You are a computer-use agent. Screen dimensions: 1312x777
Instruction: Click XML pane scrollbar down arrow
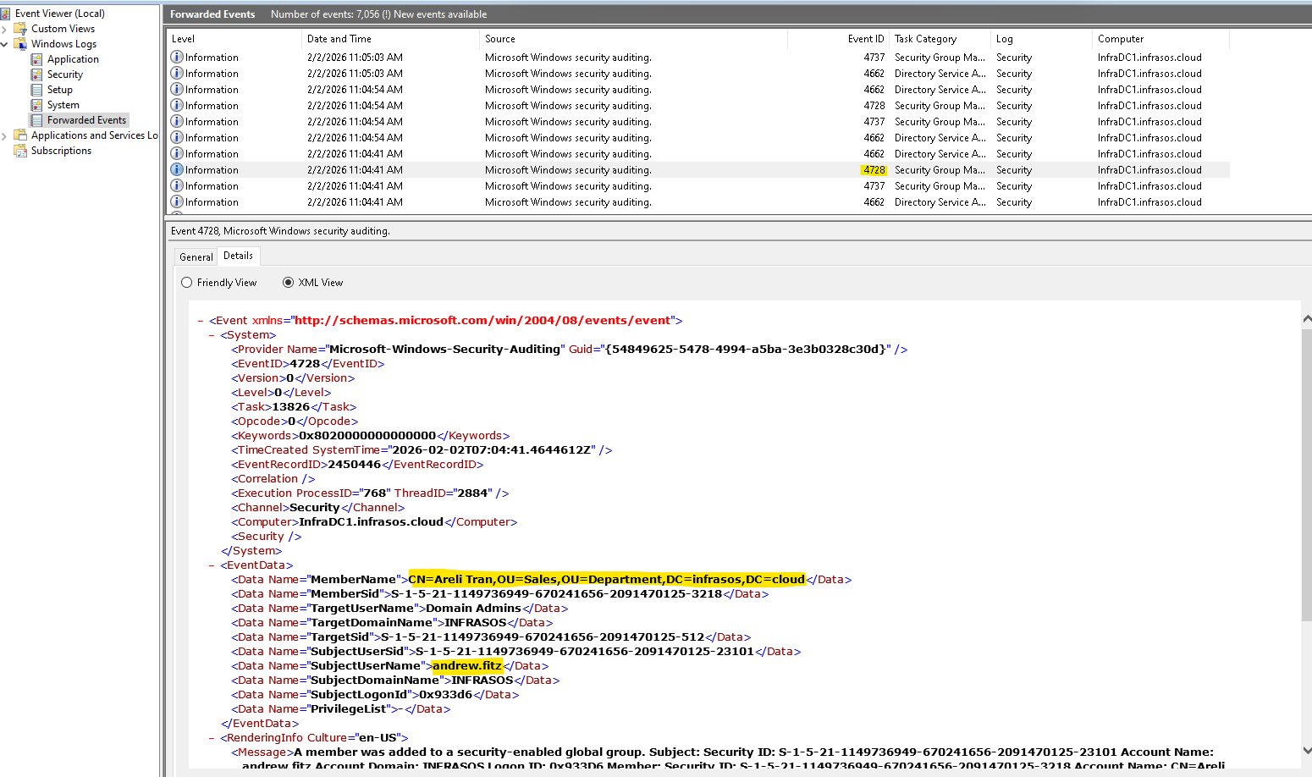[1307, 751]
